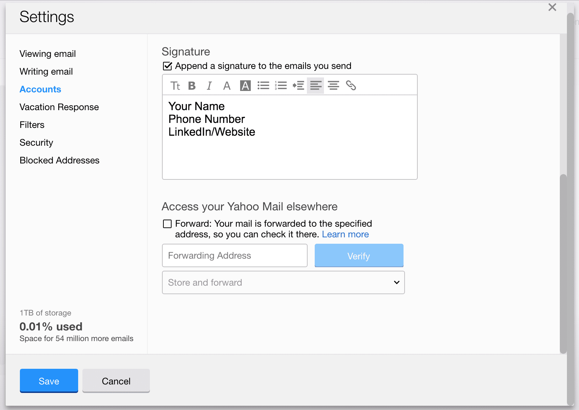
Task: Click inside the Forwarding Address field
Action: click(234, 255)
